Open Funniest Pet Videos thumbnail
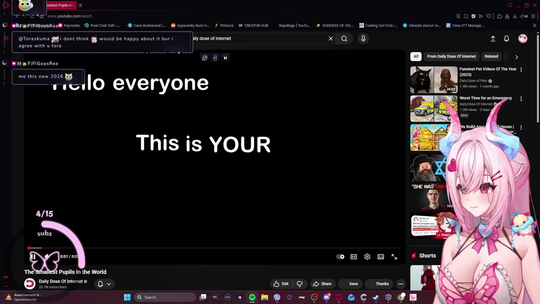Viewport: 540px width, 304px height. pyautogui.click(x=434, y=79)
